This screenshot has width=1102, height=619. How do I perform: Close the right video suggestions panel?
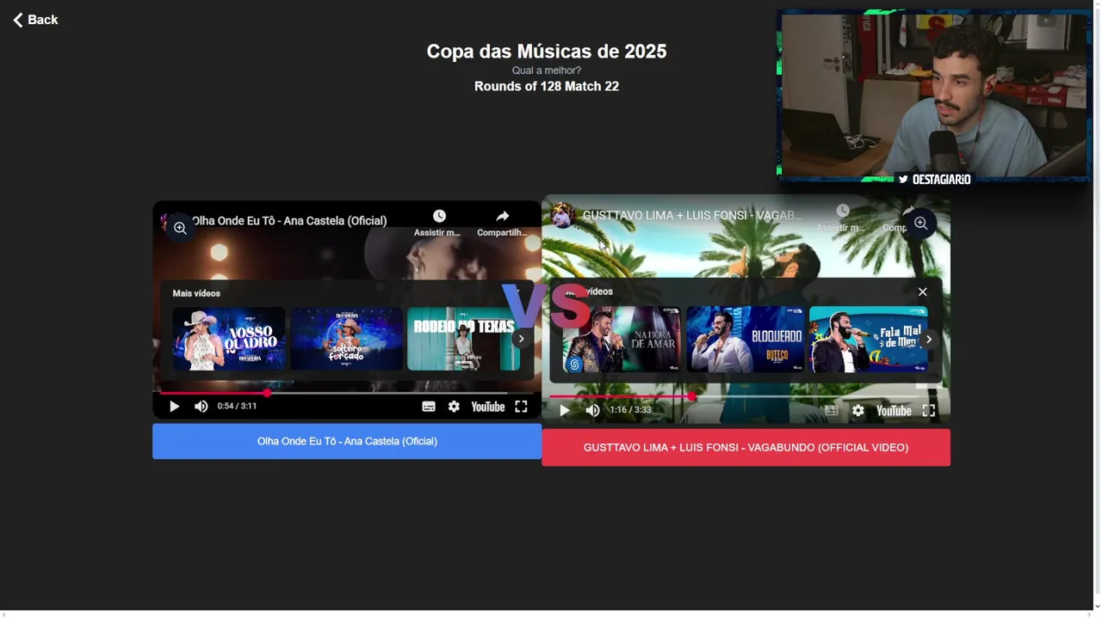click(922, 292)
